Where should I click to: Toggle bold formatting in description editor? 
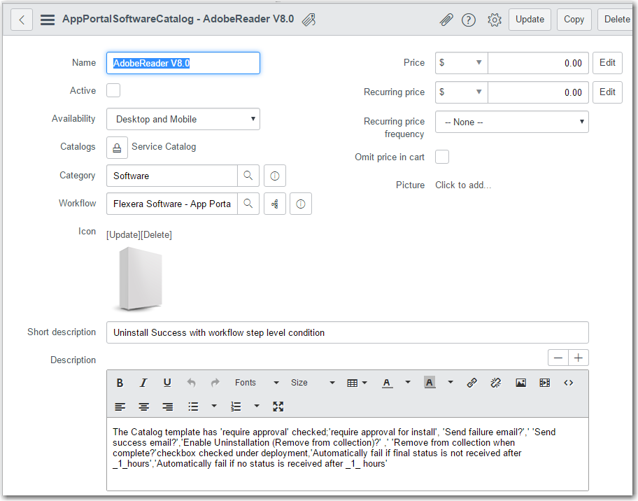pos(120,383)
